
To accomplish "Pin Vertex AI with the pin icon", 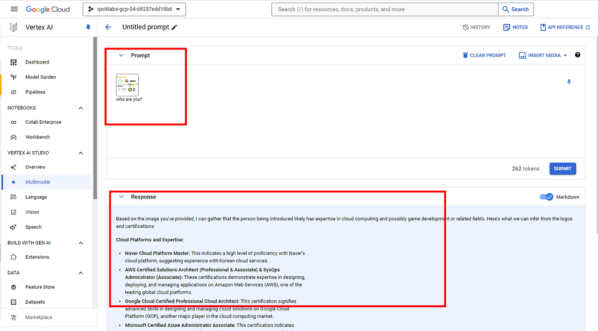I will [x=88, y=28].
